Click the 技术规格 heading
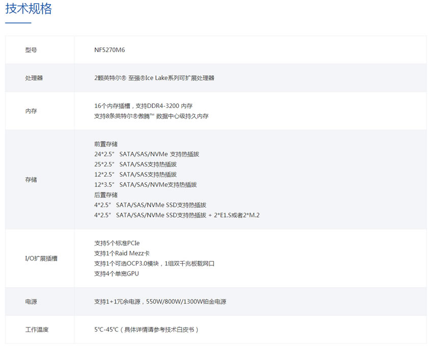Screen dimensions: 433x356 (x=29, y=9)
